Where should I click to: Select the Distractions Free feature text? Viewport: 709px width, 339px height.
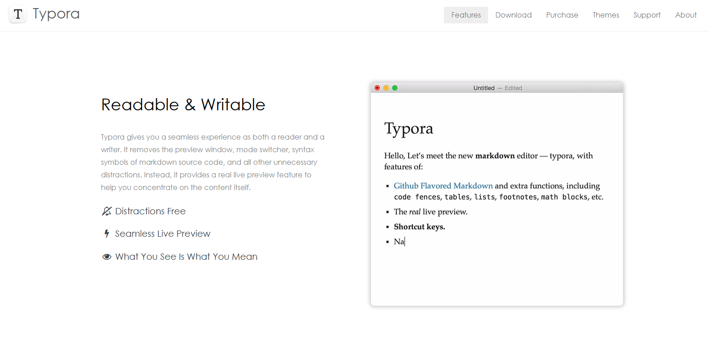coord(150,211)
